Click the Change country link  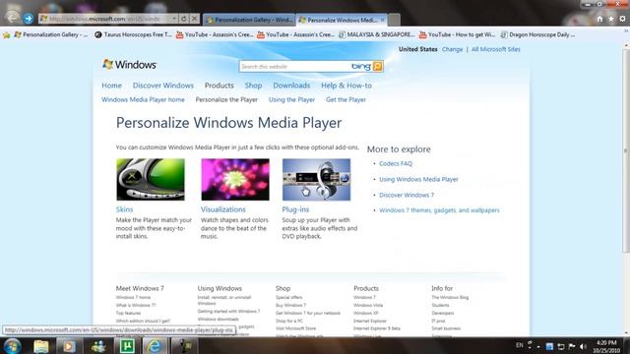(452, 49)
